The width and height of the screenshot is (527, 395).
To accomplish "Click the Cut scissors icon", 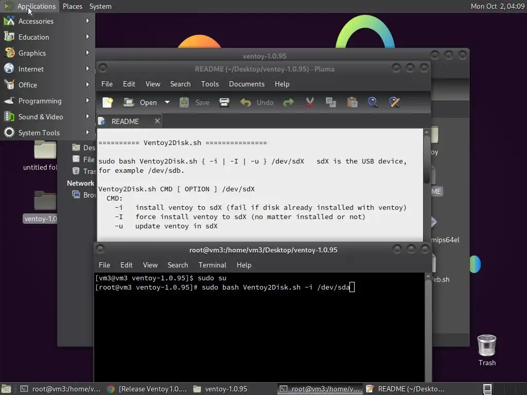I will point(310,102).
